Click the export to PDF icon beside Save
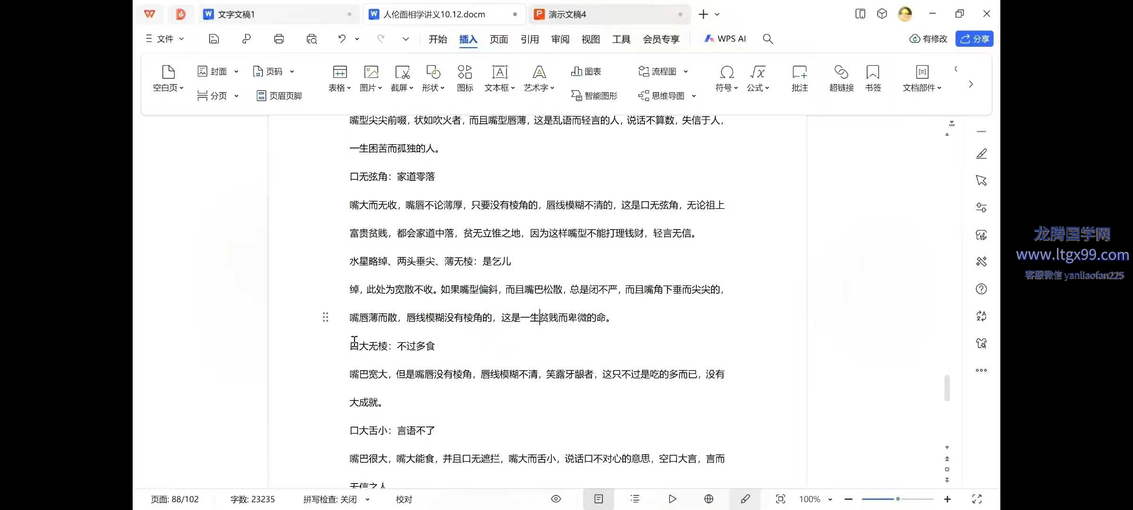 point(246,39)
